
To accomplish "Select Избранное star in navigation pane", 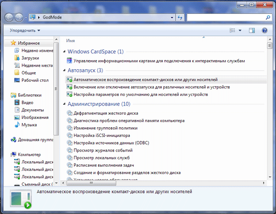I will point(13,43).
